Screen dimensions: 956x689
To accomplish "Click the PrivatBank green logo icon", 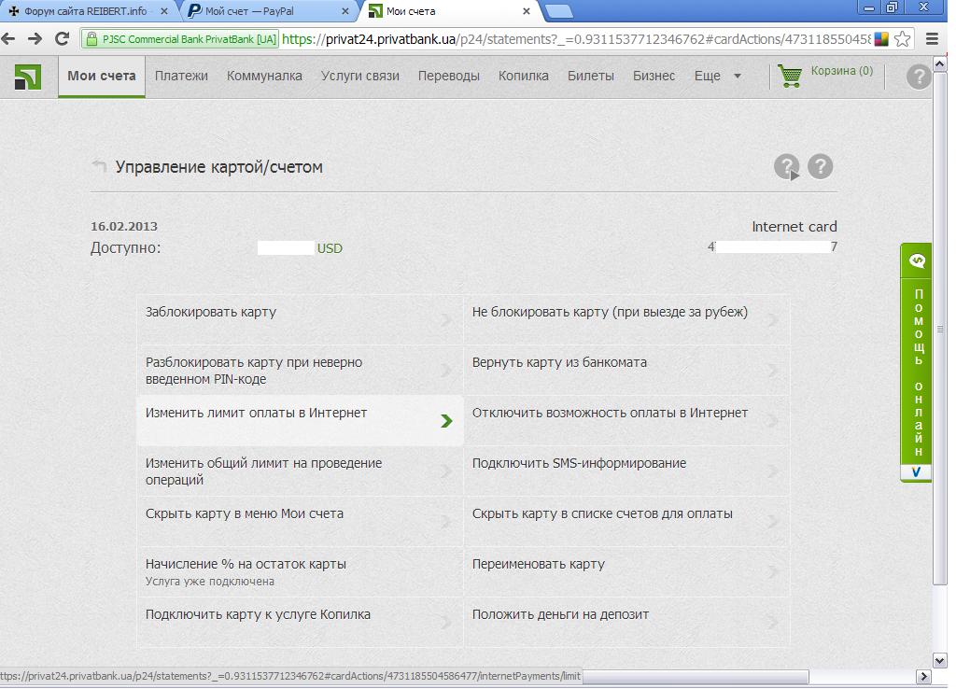I will coord(28,77).
